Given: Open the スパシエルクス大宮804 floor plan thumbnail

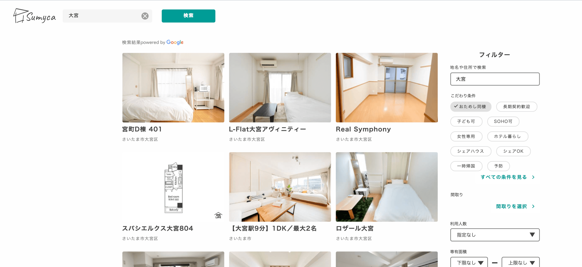Looking at the screenshot, I should [x=173, y=187].
